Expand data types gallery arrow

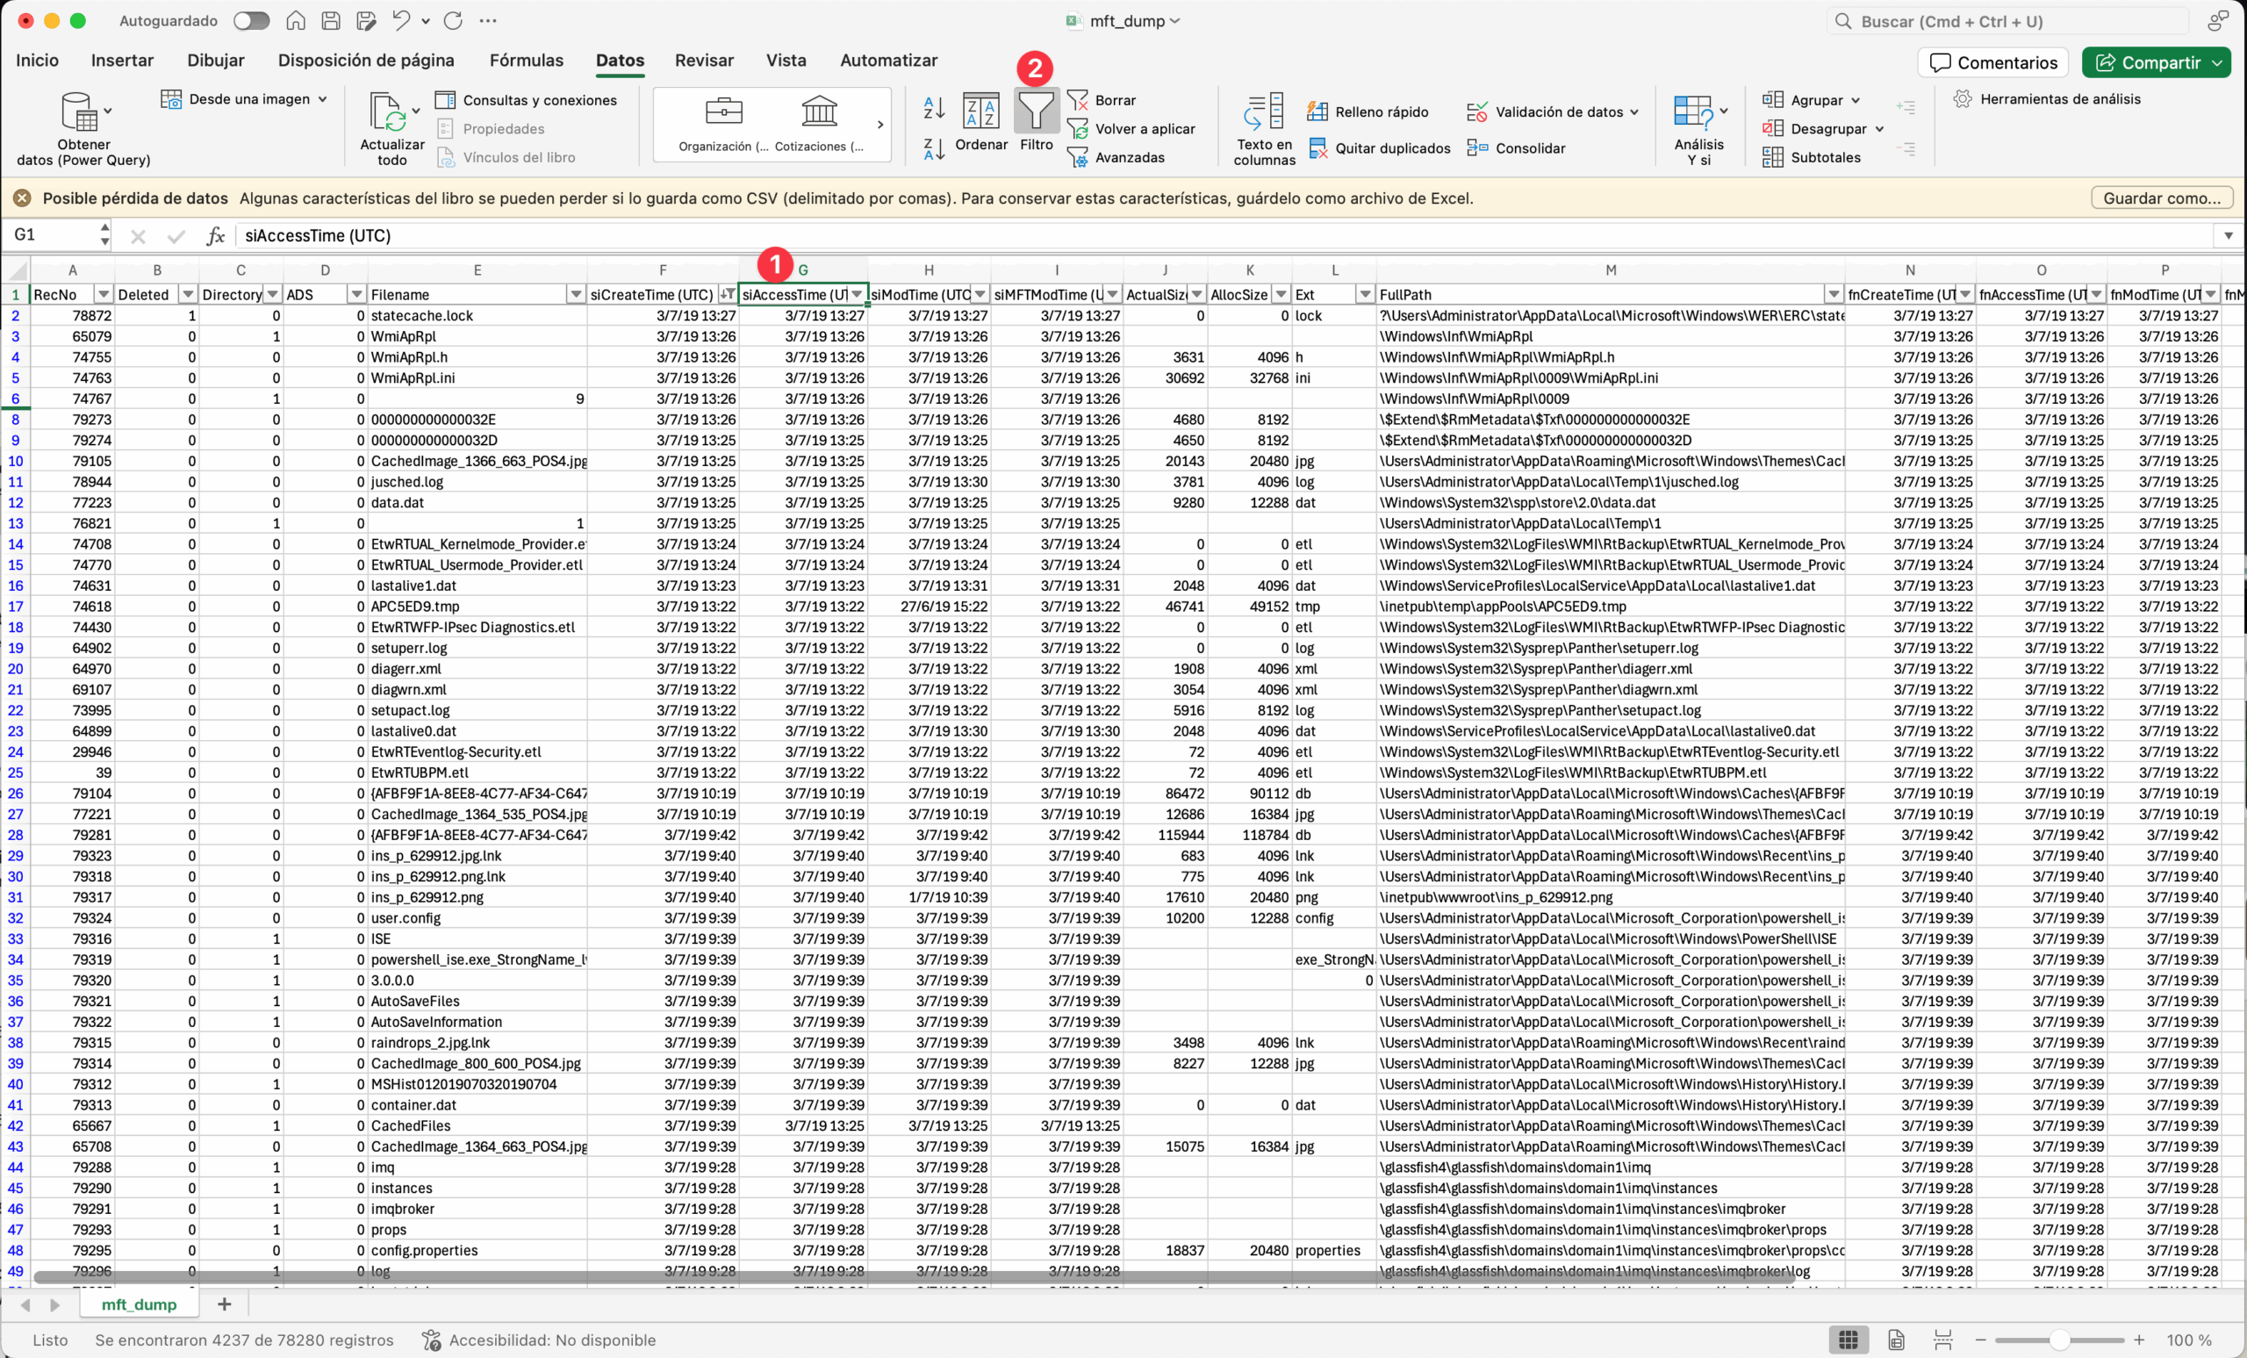880,124
